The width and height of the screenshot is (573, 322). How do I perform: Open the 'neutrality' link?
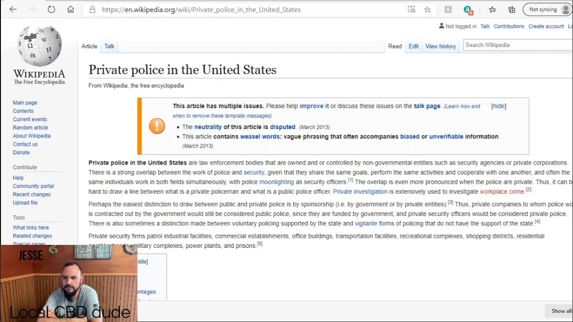208,127
